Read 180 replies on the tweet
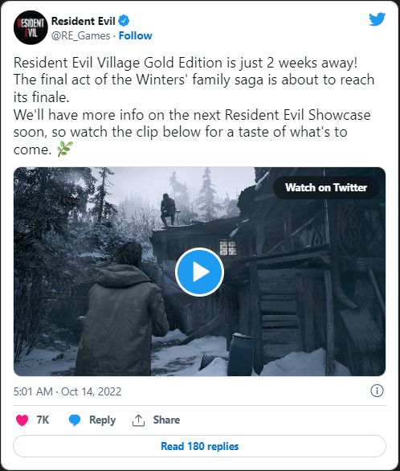 (199, 446)
